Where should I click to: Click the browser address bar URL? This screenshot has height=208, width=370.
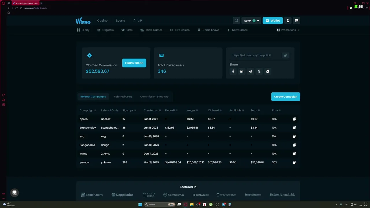[35, 8]
